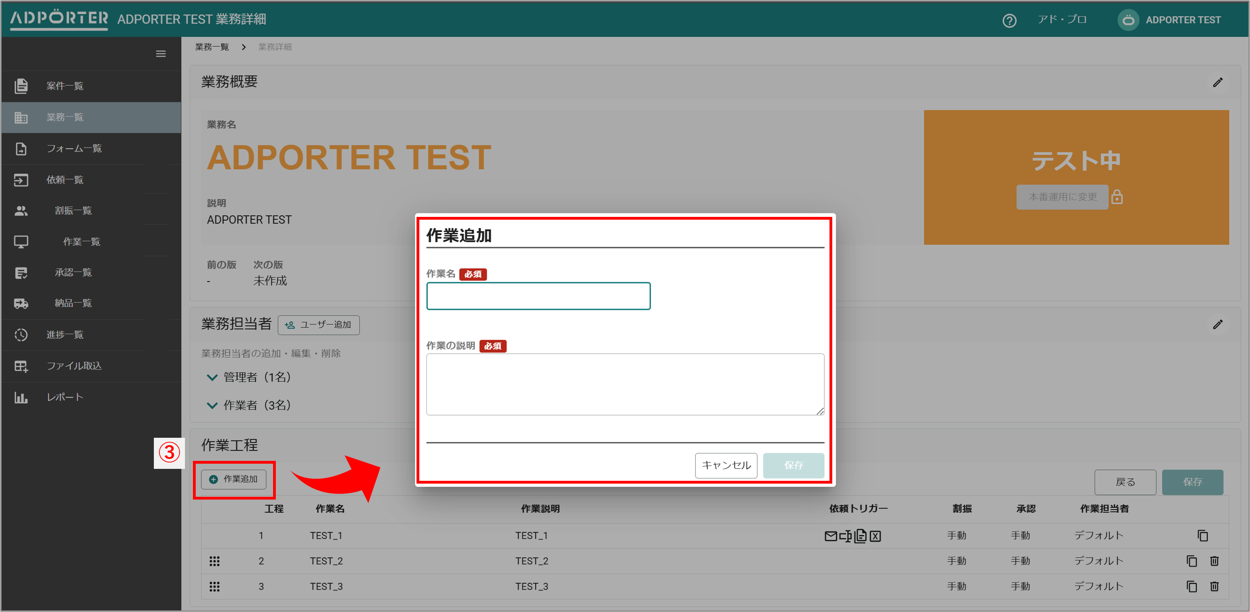The height and width of the screenshot is (612, 1250).
Task: Click the 作業追加 button under 作業工程
Action: tap(234, 480)
